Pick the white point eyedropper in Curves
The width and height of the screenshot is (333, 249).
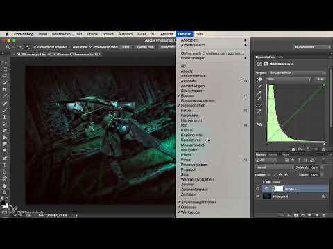coord(259,99)
